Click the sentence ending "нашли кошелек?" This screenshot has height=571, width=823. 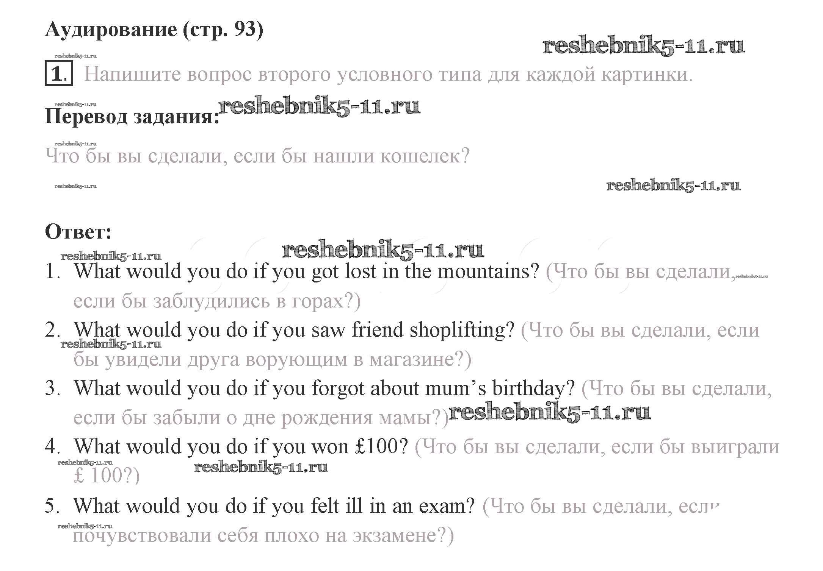coord(257,156)
